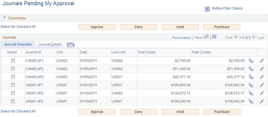Screen dimensions: 268x117
Task: Click the download to spreadsheet grid icon
Action: coord(214,36)
